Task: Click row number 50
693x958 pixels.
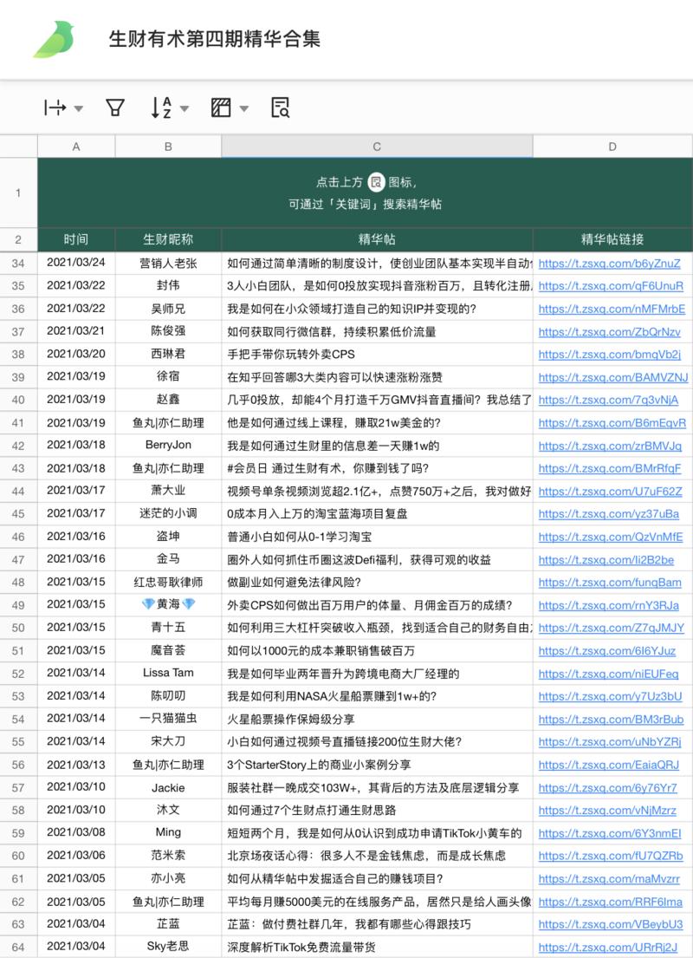Action: 18,628
